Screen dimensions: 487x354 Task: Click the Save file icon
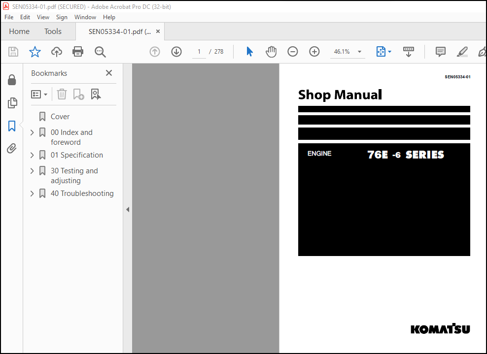coord(13,52)
